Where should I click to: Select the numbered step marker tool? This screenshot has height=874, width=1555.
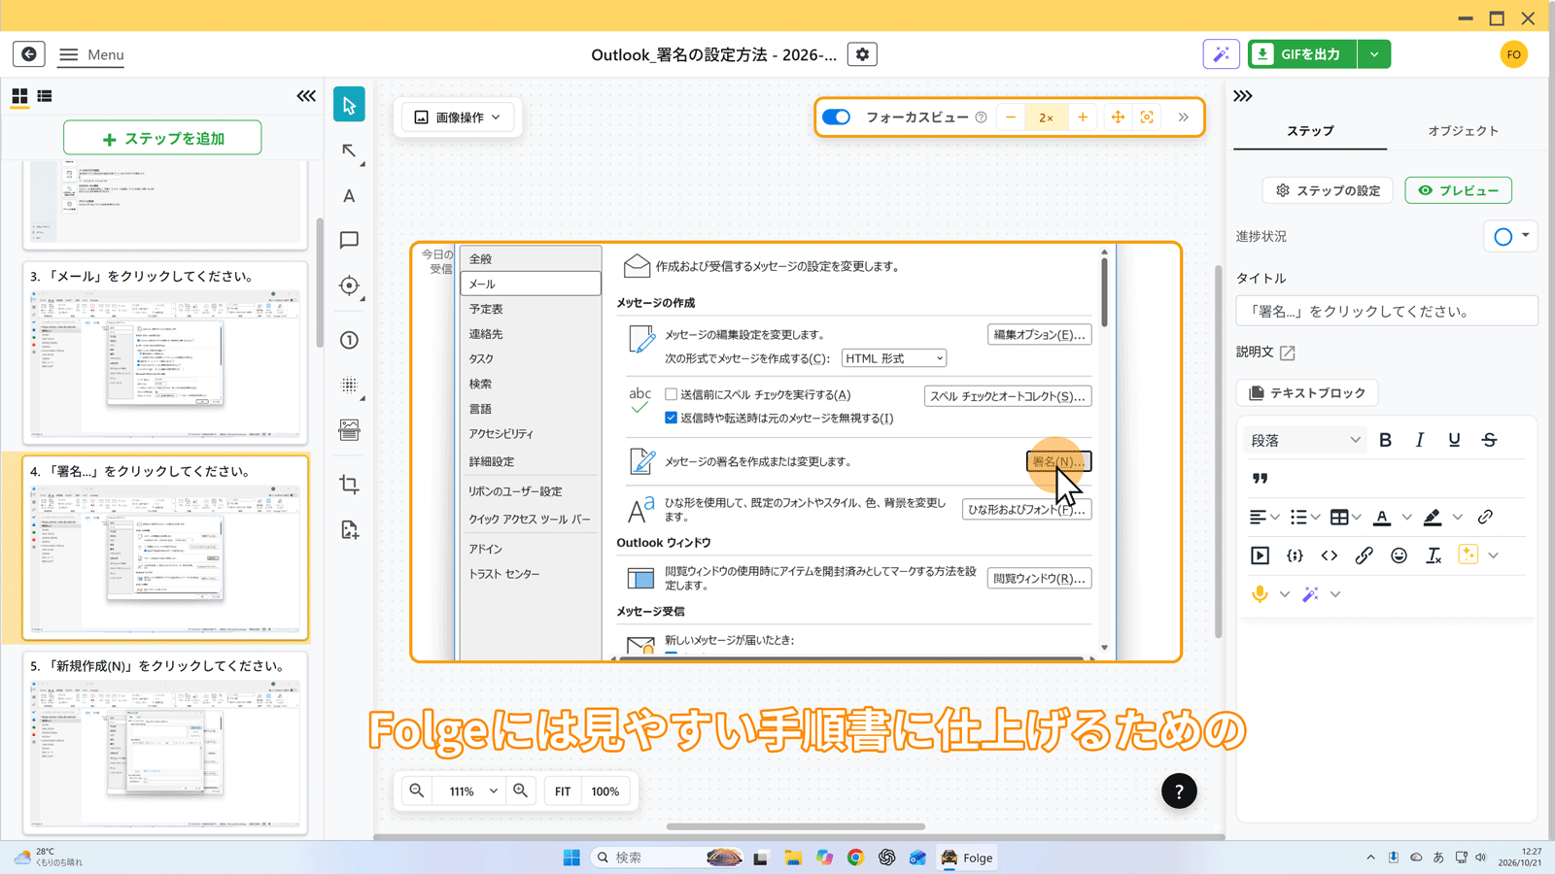(349, 340)
